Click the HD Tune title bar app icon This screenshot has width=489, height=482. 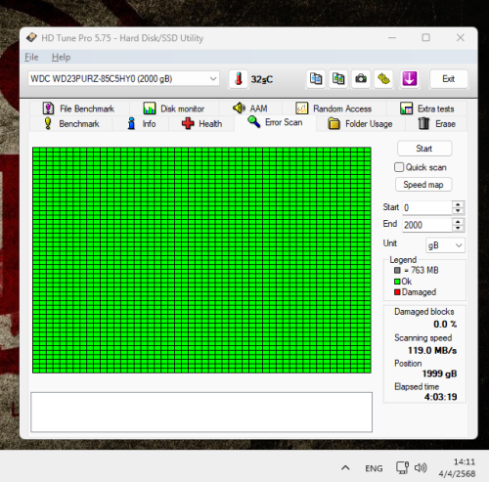click(x=31, y=37)
